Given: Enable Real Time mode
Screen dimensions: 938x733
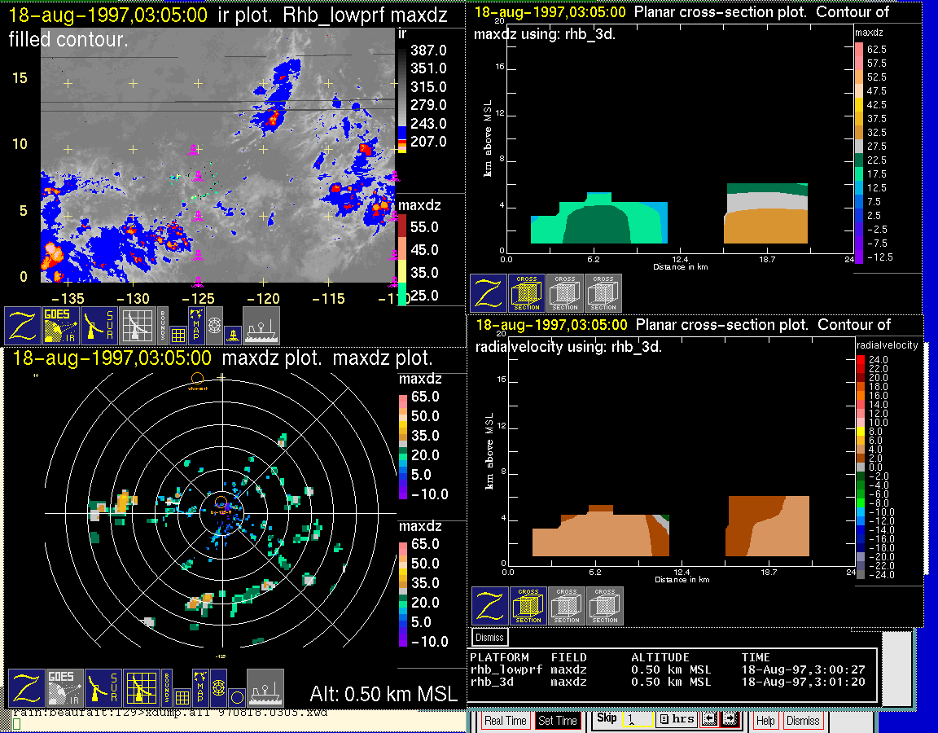Looking at the screenshot, I should pyautogui.click(x=505, y=721).
